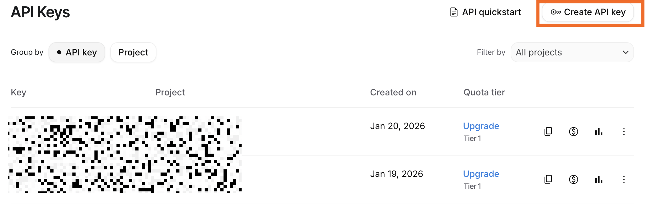Upgrade the Jan 20 key's quota tier
This screenshot has width=646, height=204.
tap(481, 126)
